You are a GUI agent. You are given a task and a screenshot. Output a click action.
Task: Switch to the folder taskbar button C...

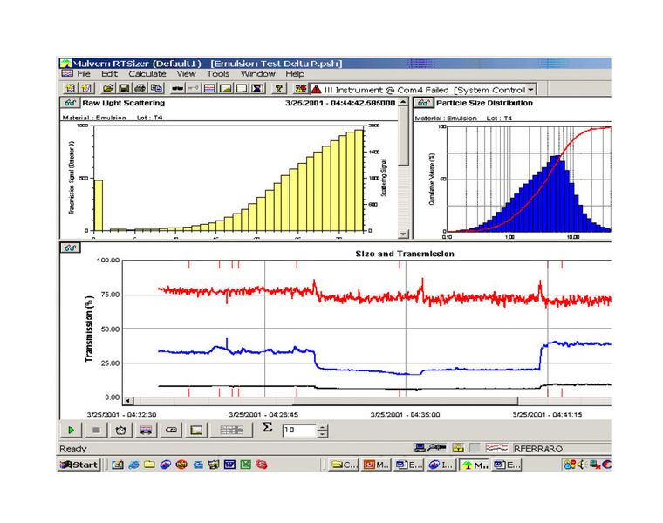[344, 465]
